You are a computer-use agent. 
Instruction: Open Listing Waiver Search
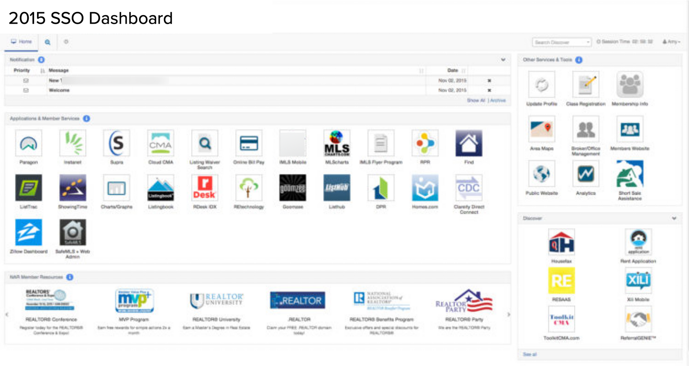pyautogui.click(x=205, y=143)
